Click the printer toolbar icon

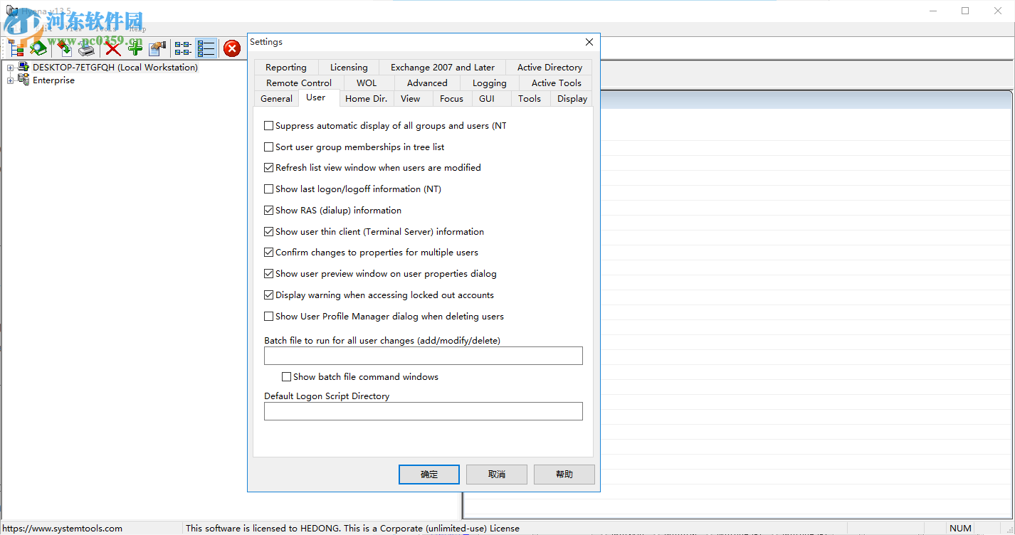[x=86, y=48]
